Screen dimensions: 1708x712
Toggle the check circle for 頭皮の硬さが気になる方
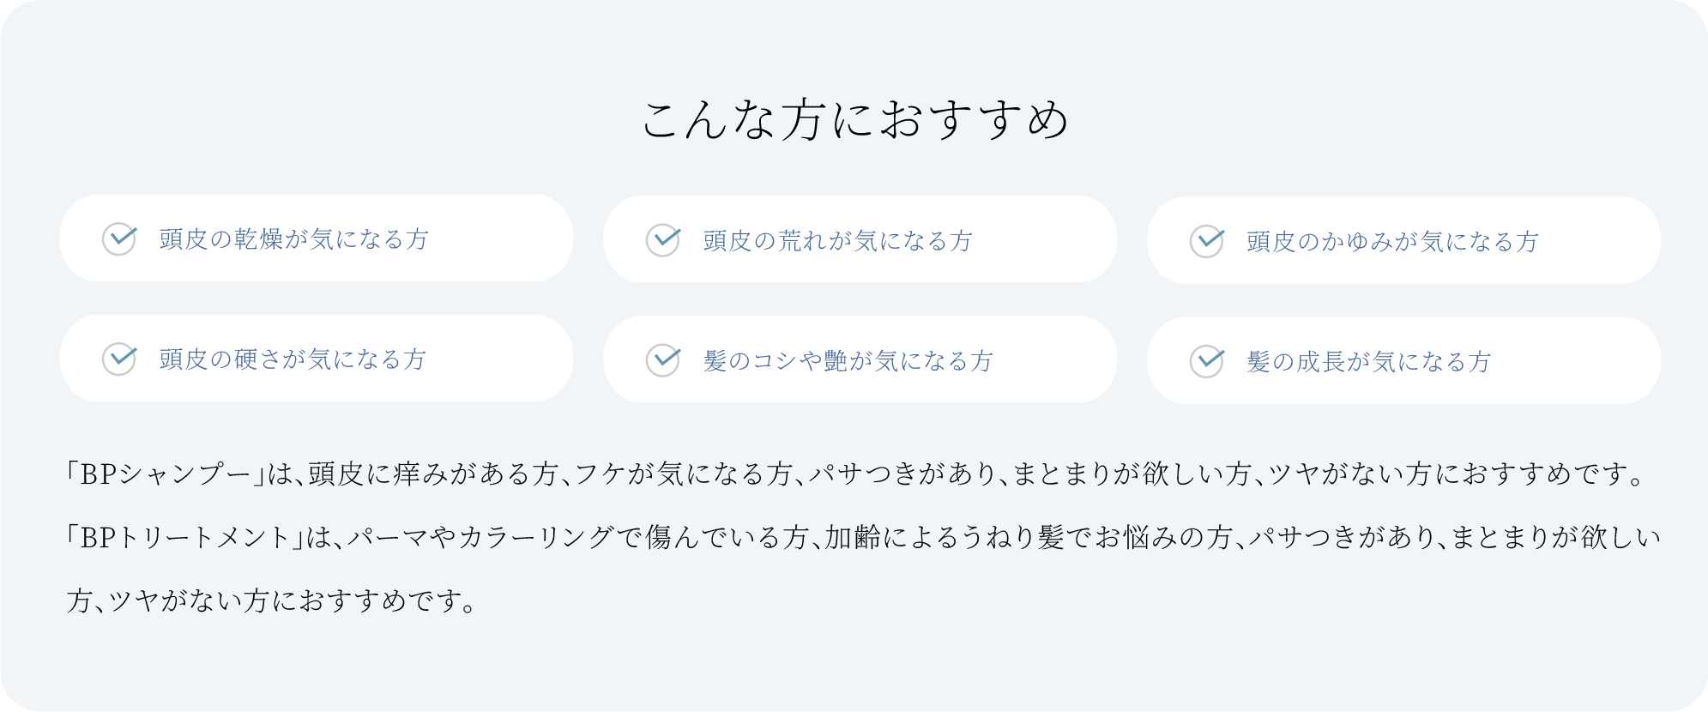(119, 359)
